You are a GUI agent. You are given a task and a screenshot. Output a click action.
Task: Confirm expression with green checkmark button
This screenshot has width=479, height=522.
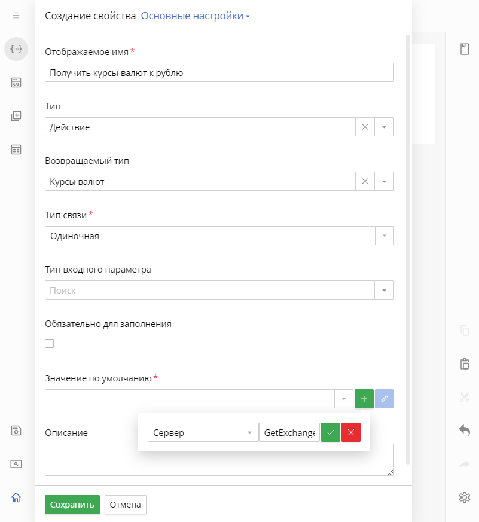(331, 432)
